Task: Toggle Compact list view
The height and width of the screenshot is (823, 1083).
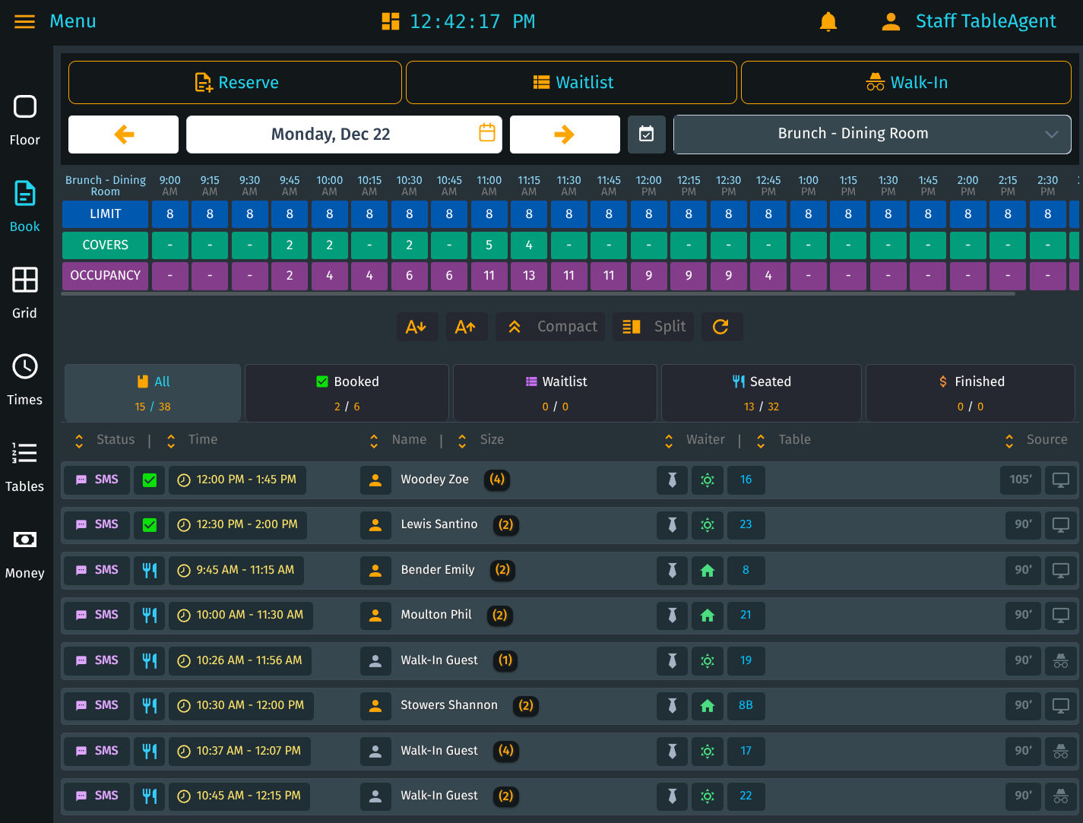Action: click(x=551, y=327)
